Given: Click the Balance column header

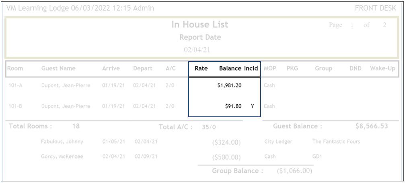Looking at the screenshot, I should 230,69.
